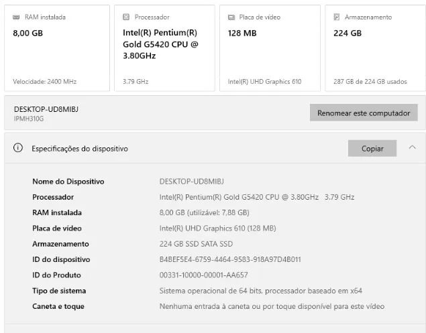Select the ID do dispositivo GUID value
The width and height of the screenshot is (426, 333).
click(230, 259)
